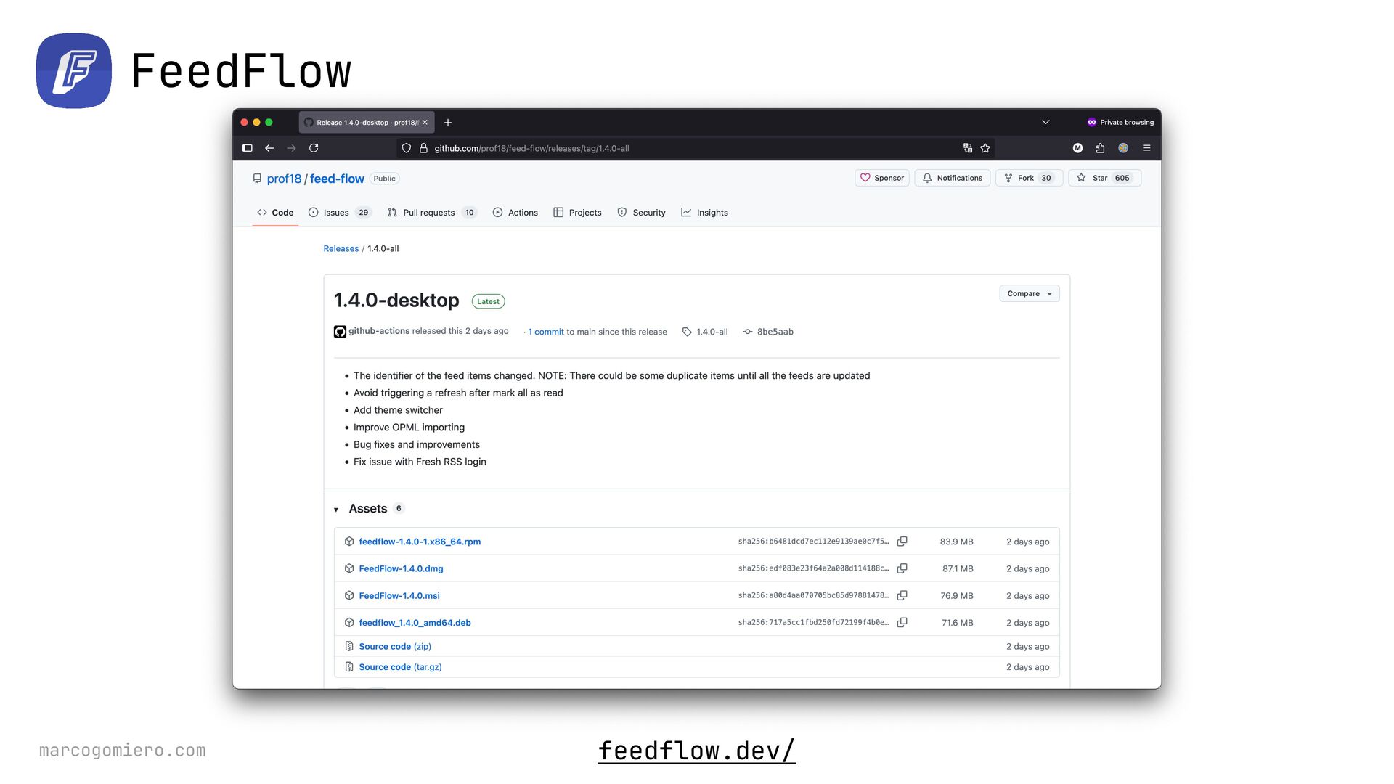The height and width of the screenshot is (784, 1394).
Task: Open the Insights tab
Action: [704, 213]
